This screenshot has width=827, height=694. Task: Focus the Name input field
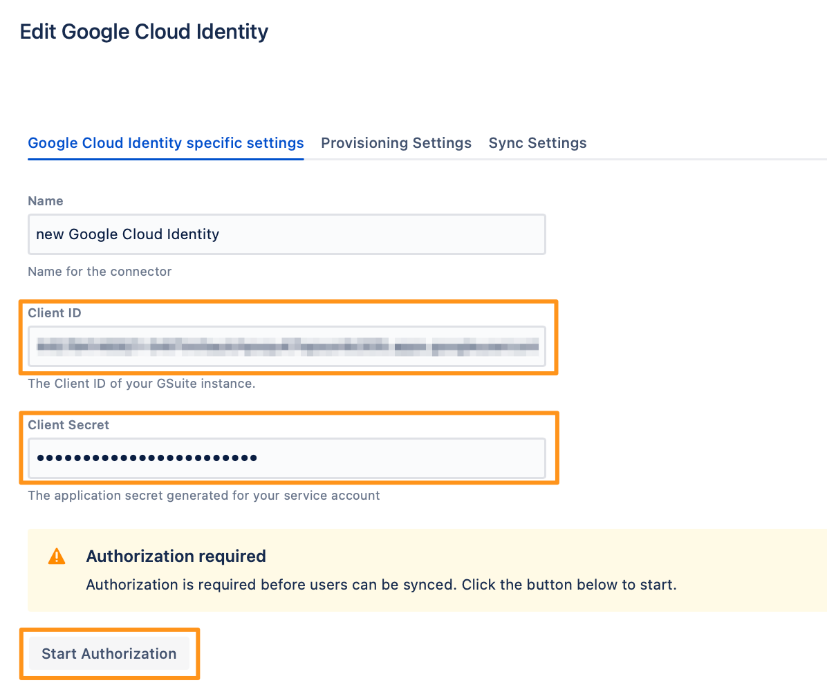pos(287,234)
